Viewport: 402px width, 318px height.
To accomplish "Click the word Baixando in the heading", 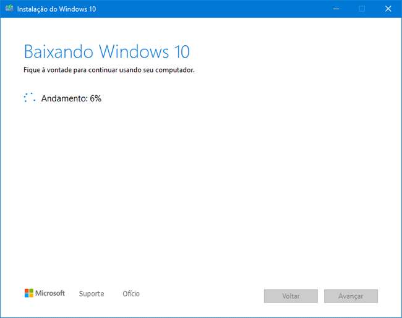I will point(59,51).
